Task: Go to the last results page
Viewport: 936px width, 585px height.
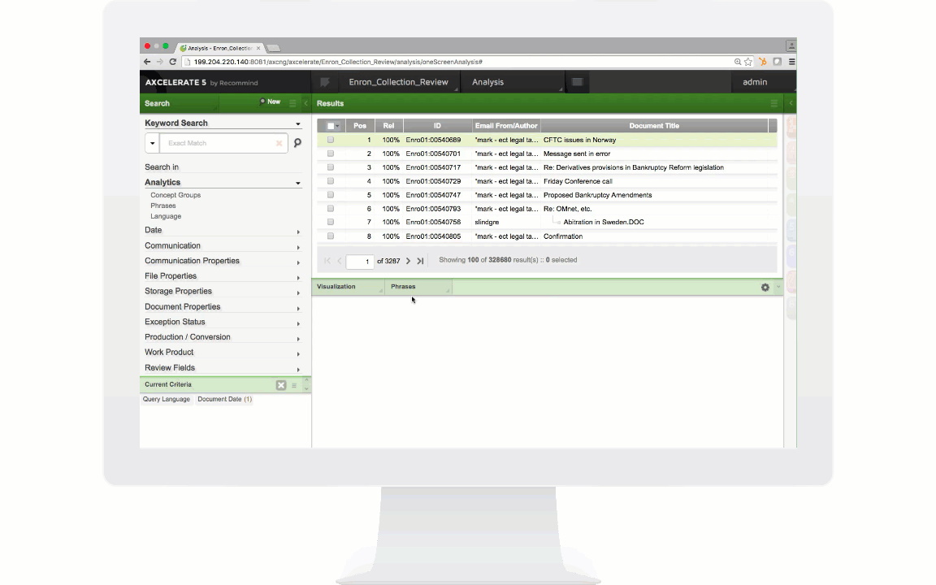Action: tap(420, 260)
